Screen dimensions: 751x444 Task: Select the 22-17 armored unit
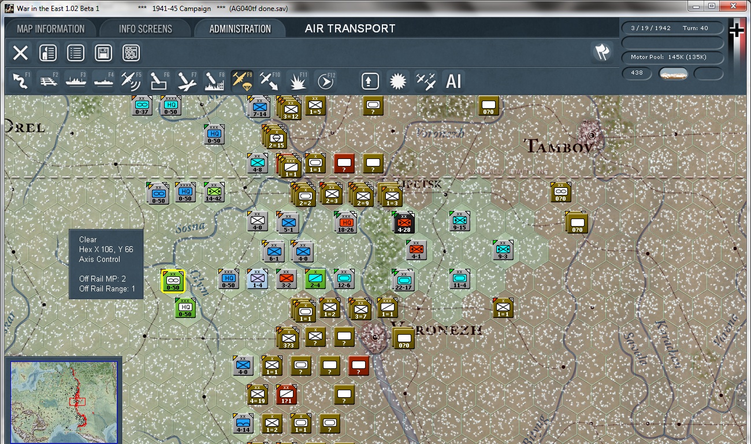coord(403,280)
